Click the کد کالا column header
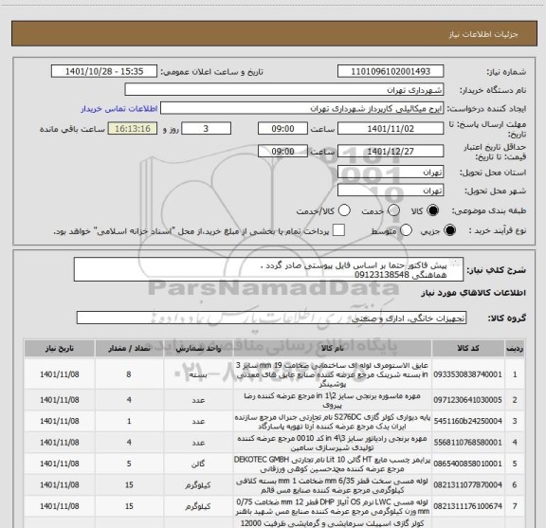This screenshot has width=546, height=528. 468,348
